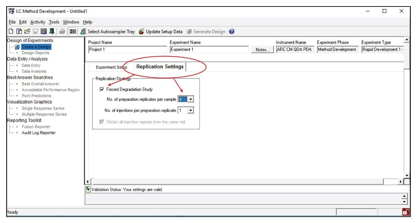
Task: Open an existing file with the folder icon
Action: (27, 31)
